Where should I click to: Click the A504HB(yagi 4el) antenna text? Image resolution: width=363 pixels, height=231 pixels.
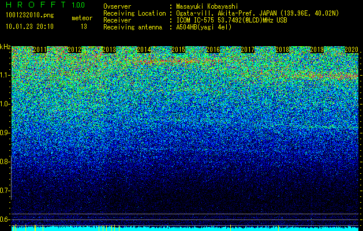pyautogui.click(x=204, y=27)
